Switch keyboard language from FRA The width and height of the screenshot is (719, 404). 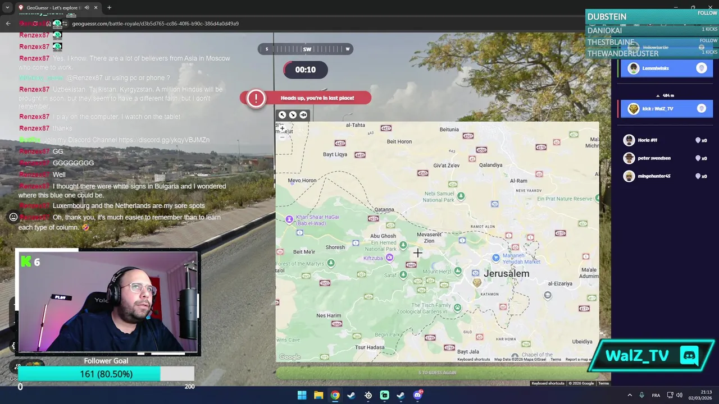(656, 395)
